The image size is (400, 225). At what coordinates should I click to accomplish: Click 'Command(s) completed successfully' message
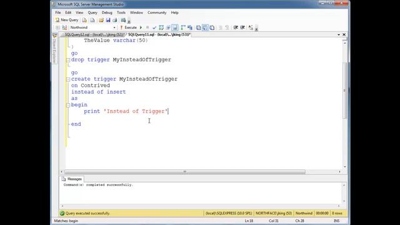[x=98, y=185]
